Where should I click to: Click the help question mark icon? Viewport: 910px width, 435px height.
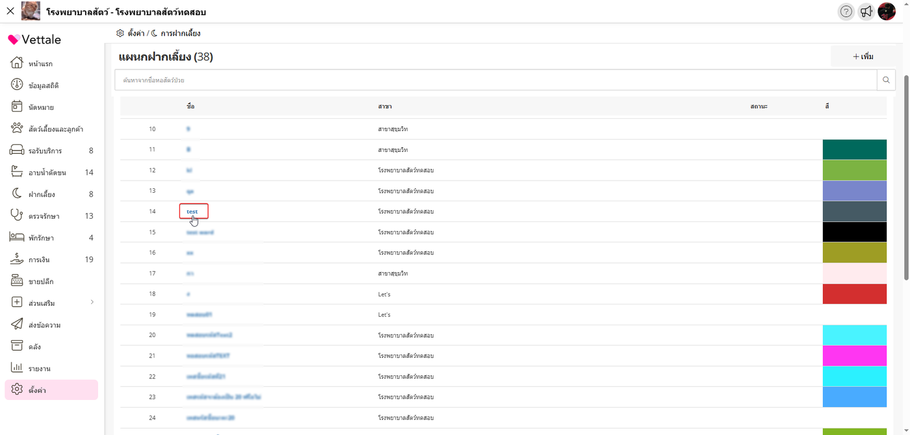846,12
